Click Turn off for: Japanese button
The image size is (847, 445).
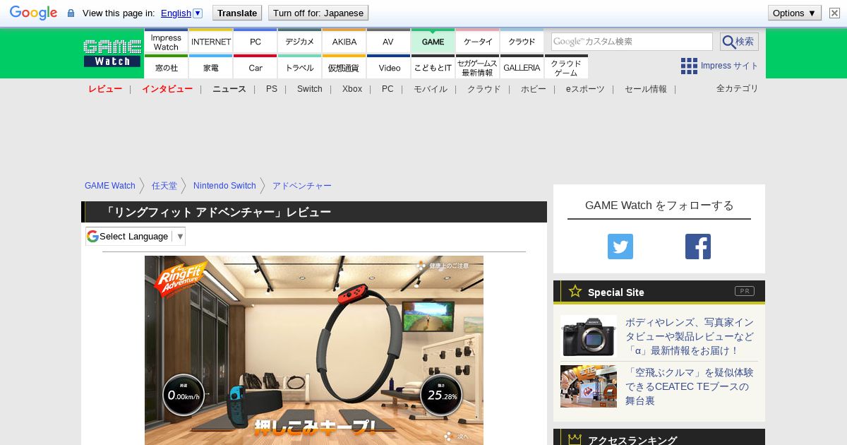click(x=318, y=13)
